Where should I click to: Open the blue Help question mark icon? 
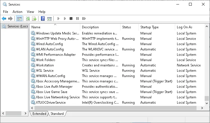click(x=43, y=18)
